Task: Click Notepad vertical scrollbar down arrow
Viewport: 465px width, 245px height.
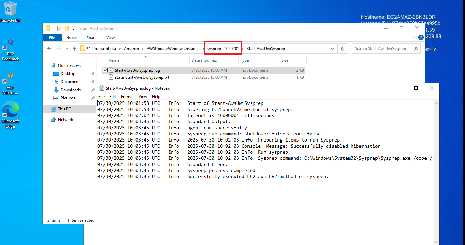Action: coord(436,242)
